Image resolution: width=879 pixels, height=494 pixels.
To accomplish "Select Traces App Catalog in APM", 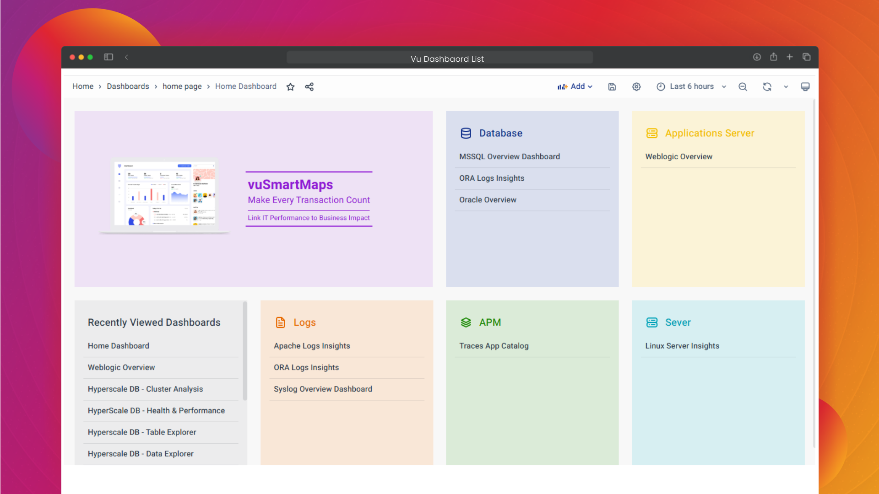I will (494, 346).
